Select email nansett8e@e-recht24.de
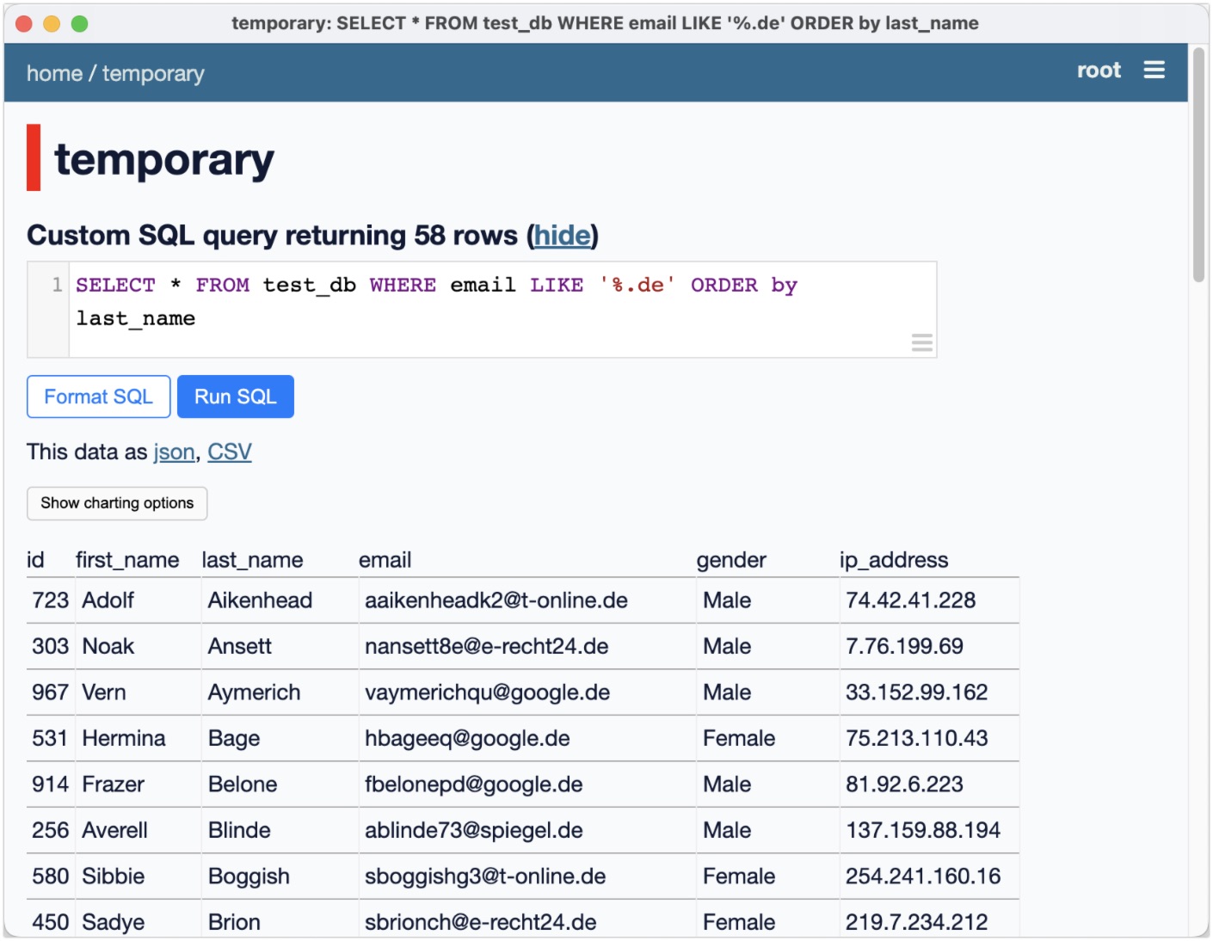The image size is (1213, 941). point(527,646)
